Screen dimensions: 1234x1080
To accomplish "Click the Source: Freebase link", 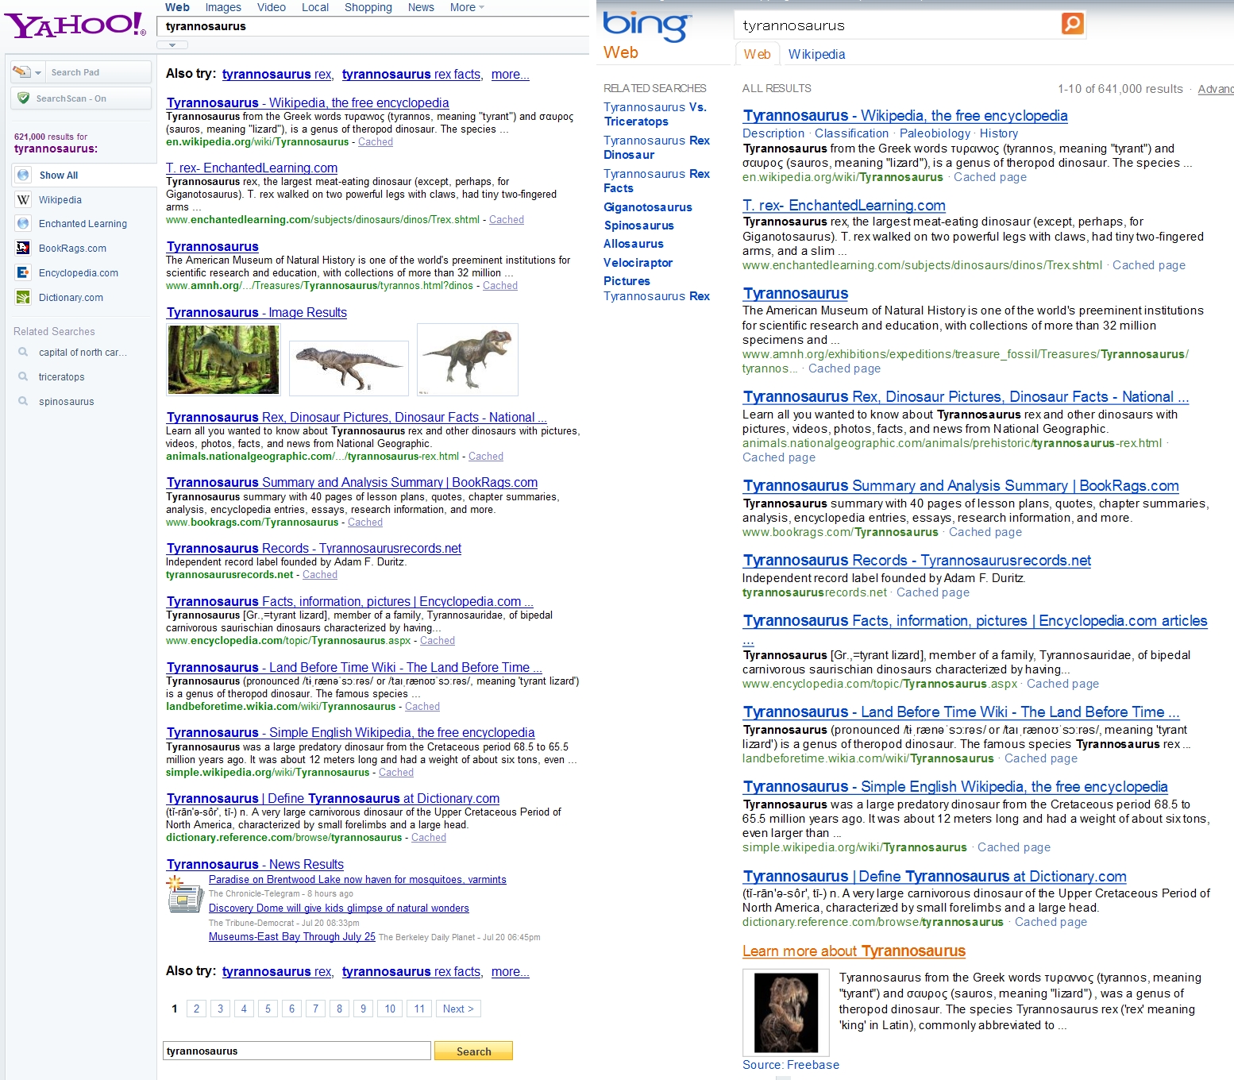I will [791, 1065].
